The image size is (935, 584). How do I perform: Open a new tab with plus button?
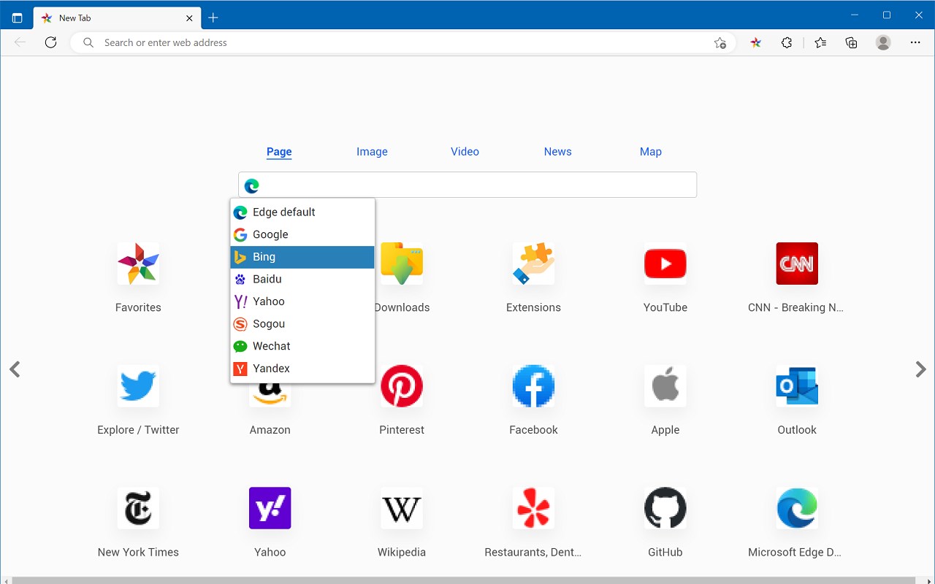[213, 18]
